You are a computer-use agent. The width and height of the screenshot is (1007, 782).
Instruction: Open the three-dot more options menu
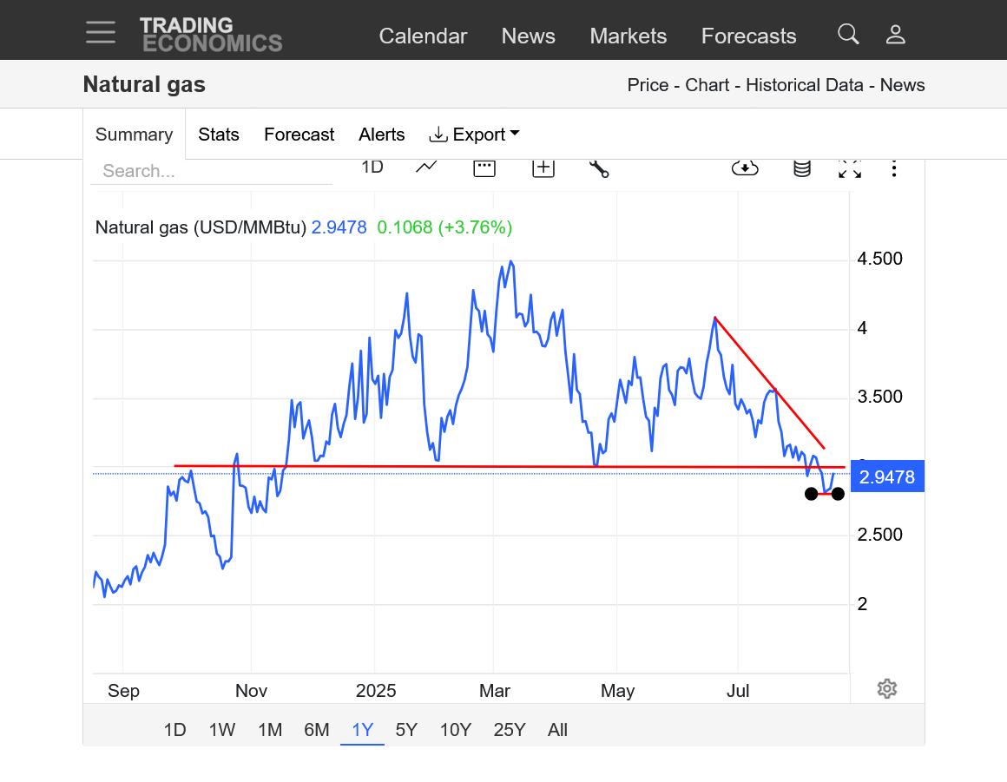pyautogui.click(x=894, y=168)
